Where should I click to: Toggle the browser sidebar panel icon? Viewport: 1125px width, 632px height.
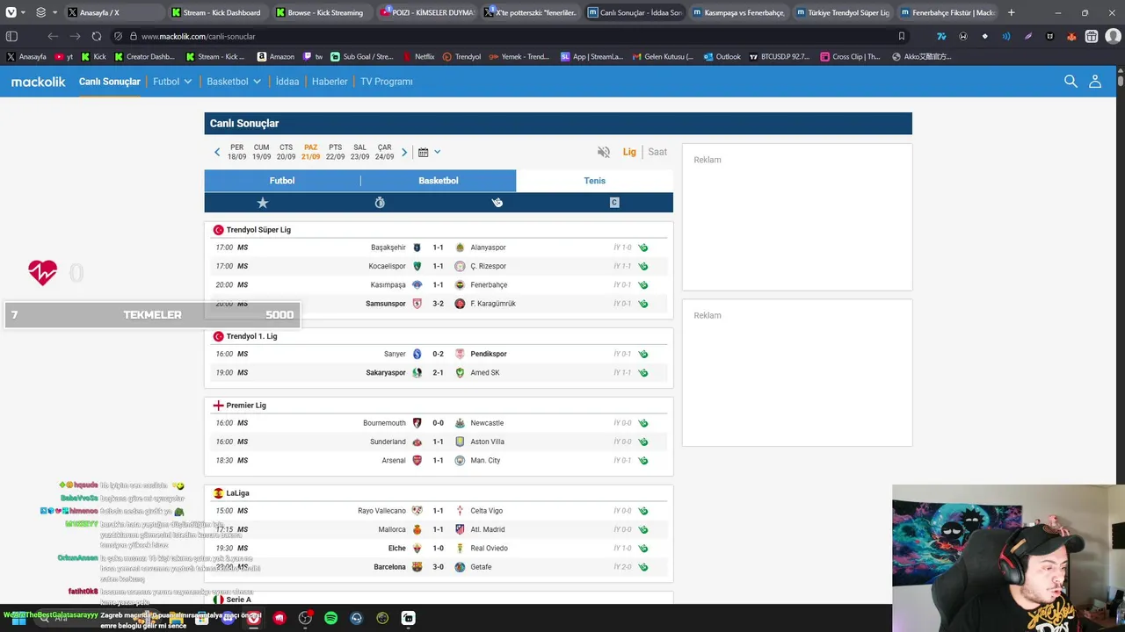coord(11,36)
